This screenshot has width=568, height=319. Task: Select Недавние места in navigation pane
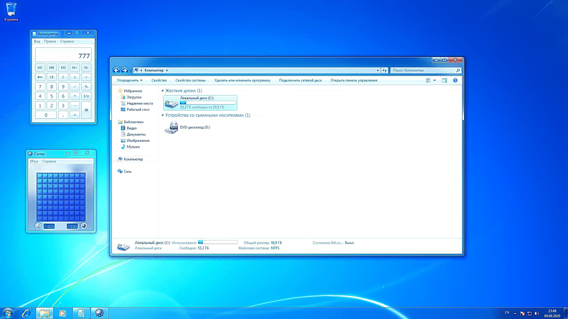(140, 103)
